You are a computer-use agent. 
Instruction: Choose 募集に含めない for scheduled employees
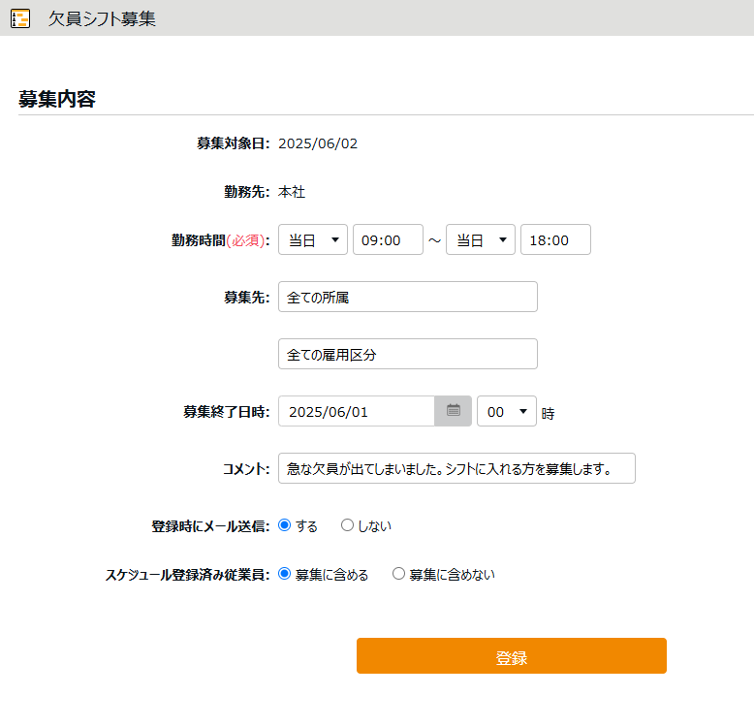[398, 574]
